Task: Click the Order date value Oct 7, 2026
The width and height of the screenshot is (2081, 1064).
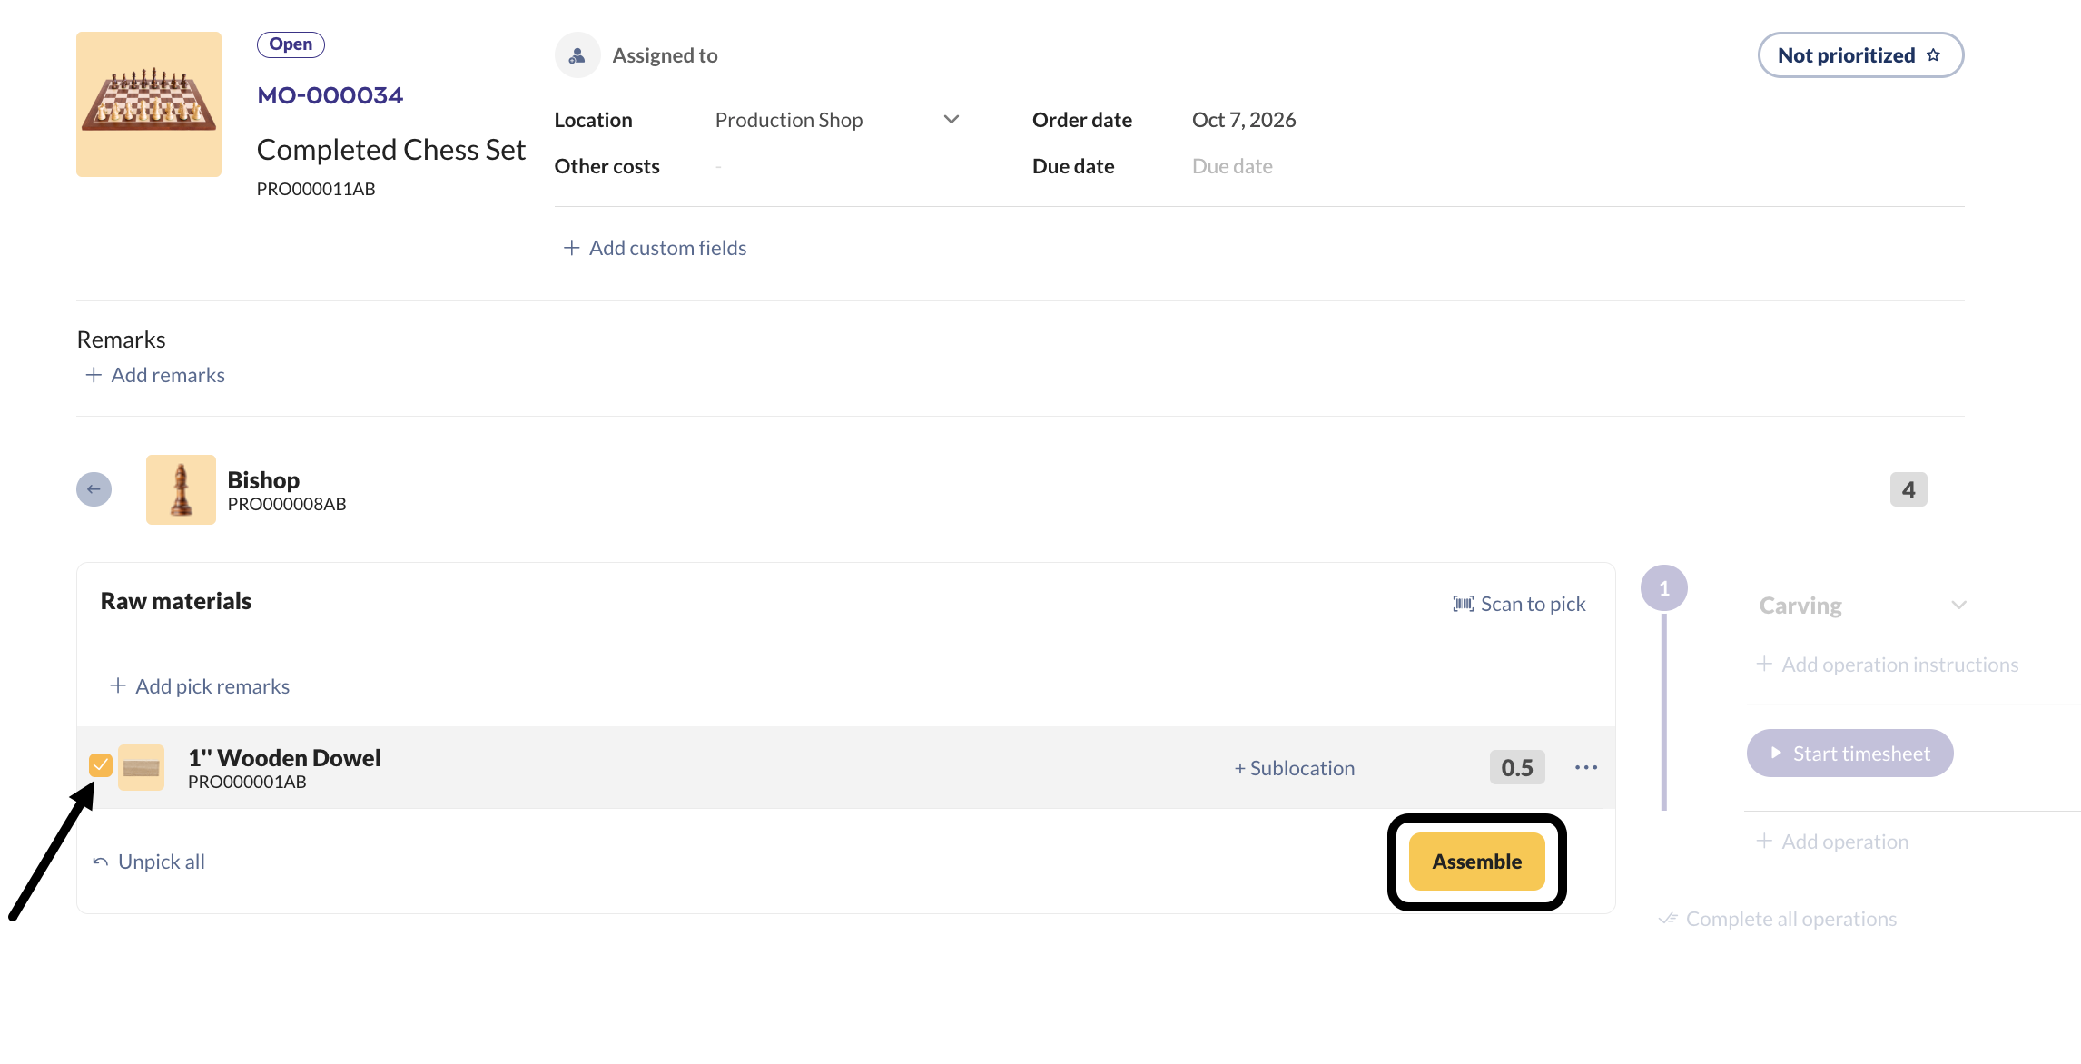Action: [x=1244, y=120]
